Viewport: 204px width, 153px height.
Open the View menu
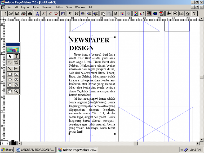pyautogui.click(x=69, y=7)
